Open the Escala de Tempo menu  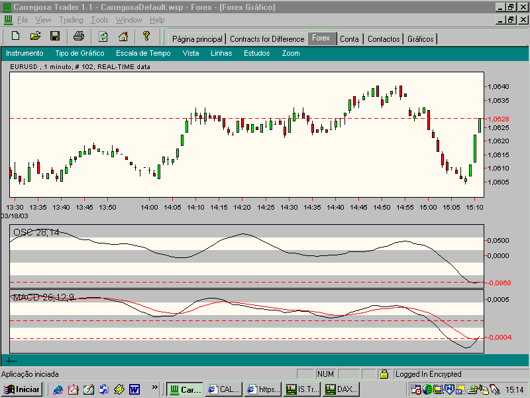pos(143,53)
